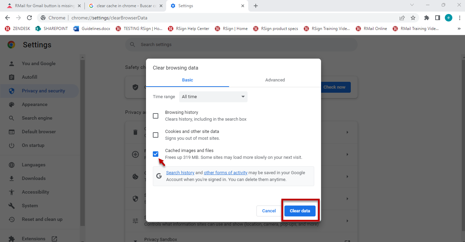The height and width of the screenshot is (242, 465).
Task: Toggle the browser side panel icon
Action: 437,18
